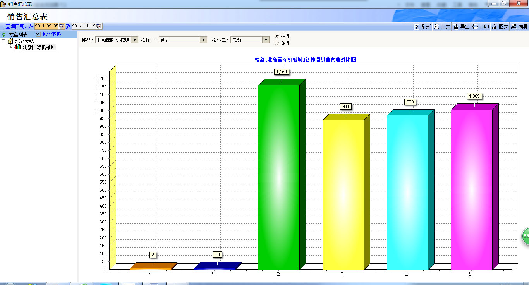The width and height of the screenshot is (529, 285).
Task: Expand the 指标二 dropdown showing 总数
Action: pyautogui.click(x=265, y=40)
